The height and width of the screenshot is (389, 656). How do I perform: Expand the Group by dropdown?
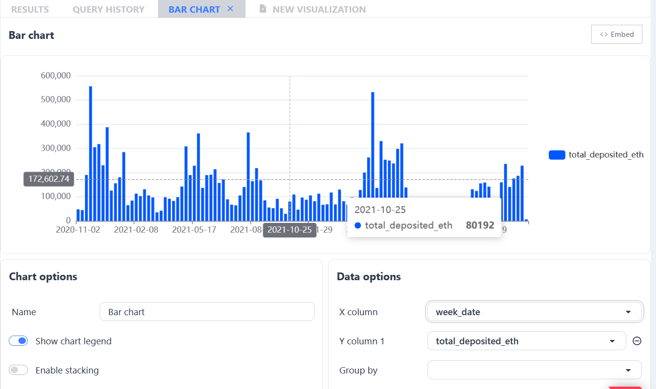click(534, 370)
